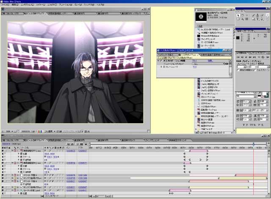This screenshot has width=271, height=199.
Task: Enable motion blur M button in timeline
Action: [86, 144]
